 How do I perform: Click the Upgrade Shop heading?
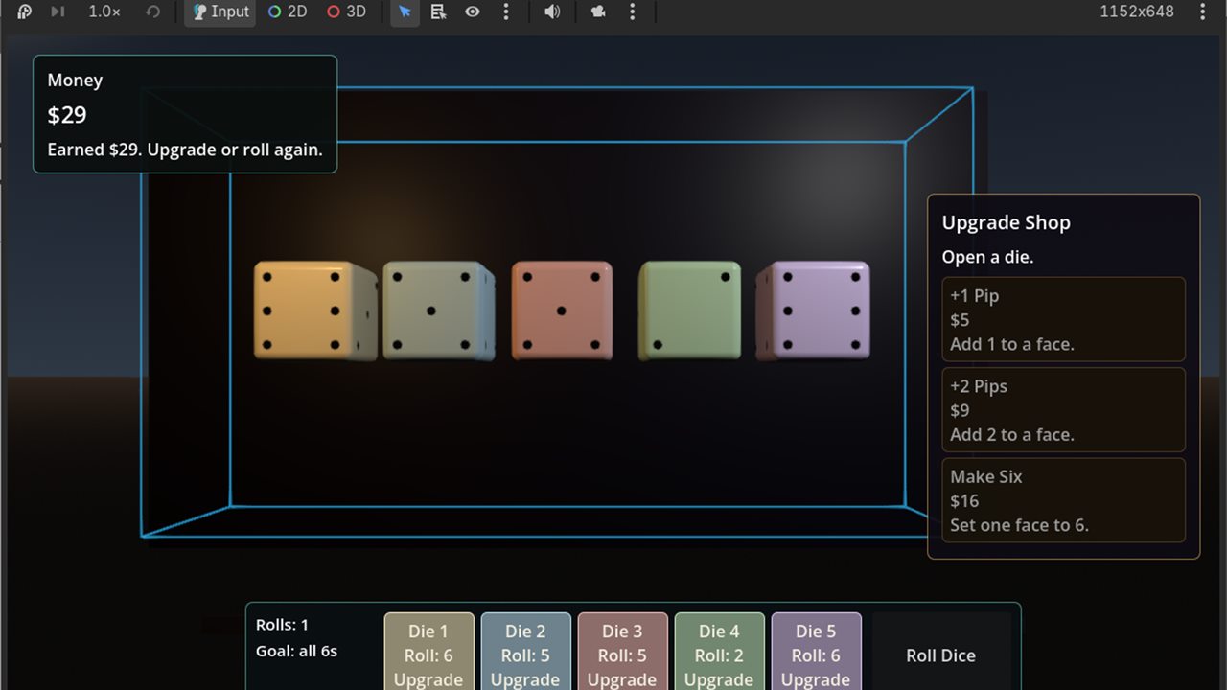click(x=1007, y=222)
